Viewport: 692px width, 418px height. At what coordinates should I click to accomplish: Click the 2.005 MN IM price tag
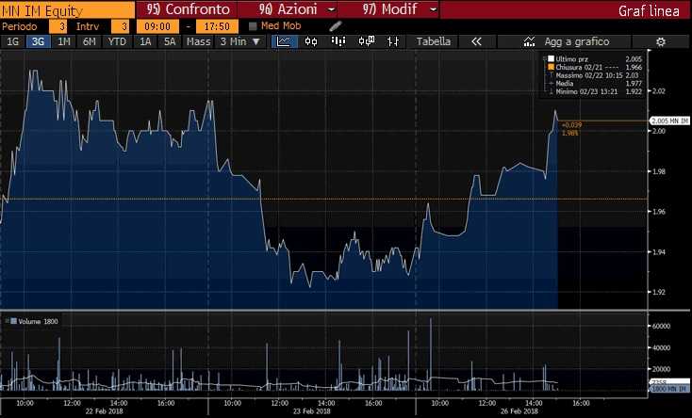click(669, 121)
